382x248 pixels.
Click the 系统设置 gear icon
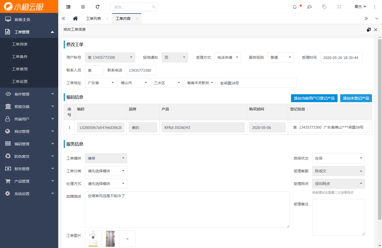(8, 193)
